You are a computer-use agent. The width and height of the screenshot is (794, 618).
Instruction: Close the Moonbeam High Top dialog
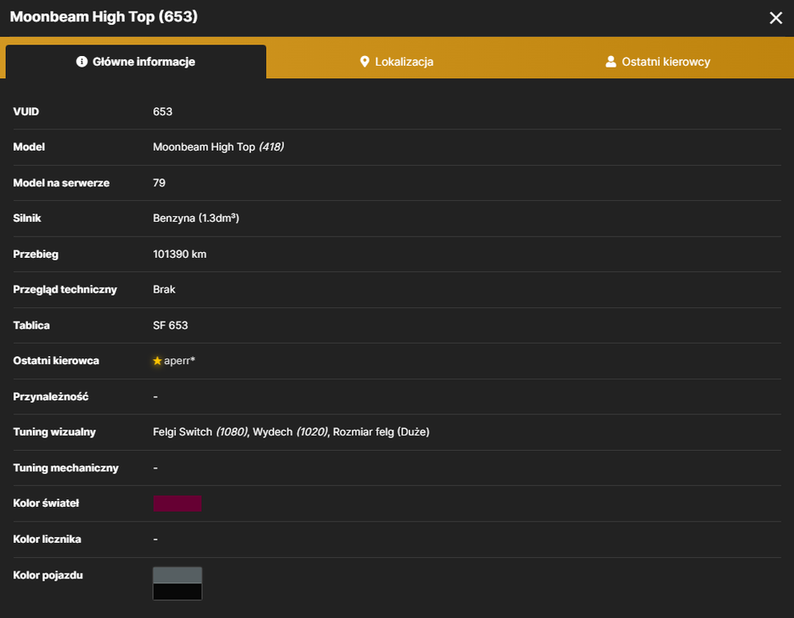click(x=775, y=18)
